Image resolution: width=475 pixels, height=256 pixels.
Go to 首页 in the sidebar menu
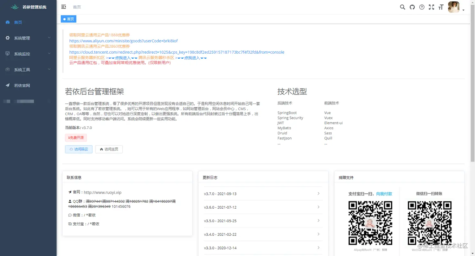tap(28, 22)
